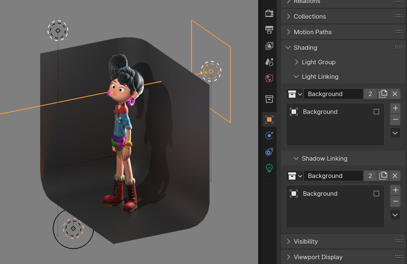Toggle the Background checkbox under Shadow Linking
The height and width of the screenshot is (264, 407).
(x=376, y=193)
